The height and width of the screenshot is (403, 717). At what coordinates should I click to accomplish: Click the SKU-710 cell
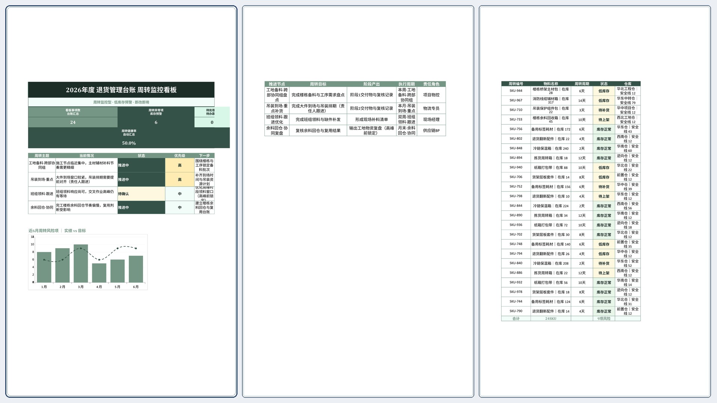click(x=516, y=110)
